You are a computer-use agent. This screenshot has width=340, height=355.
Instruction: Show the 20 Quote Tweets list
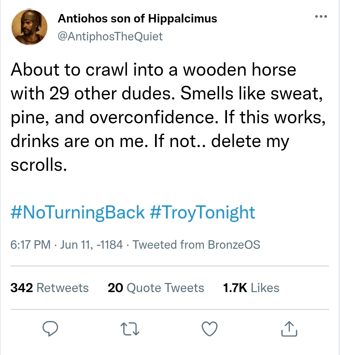pos(156,288)
